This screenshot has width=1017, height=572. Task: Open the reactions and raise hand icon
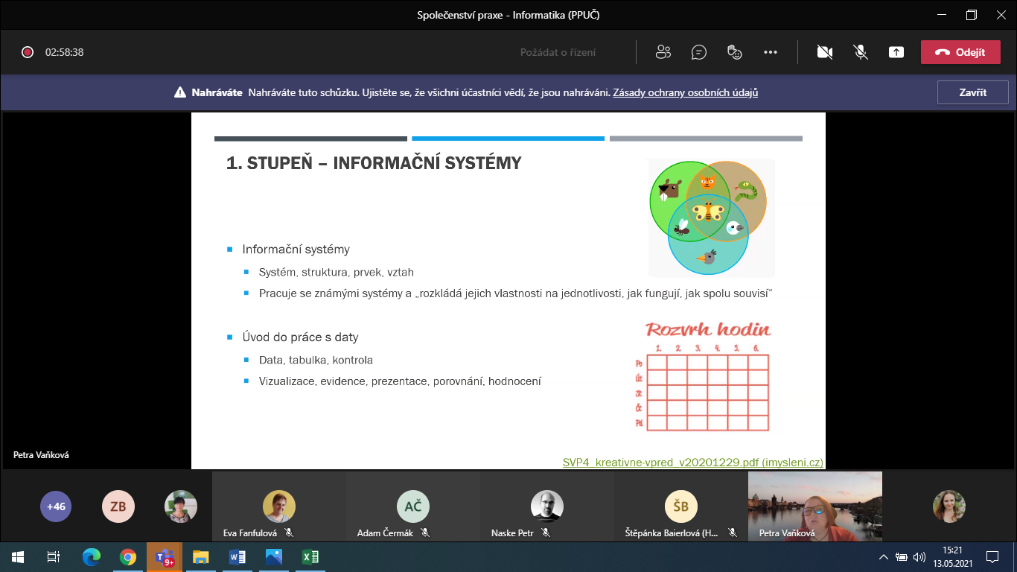tap(734, 52)
